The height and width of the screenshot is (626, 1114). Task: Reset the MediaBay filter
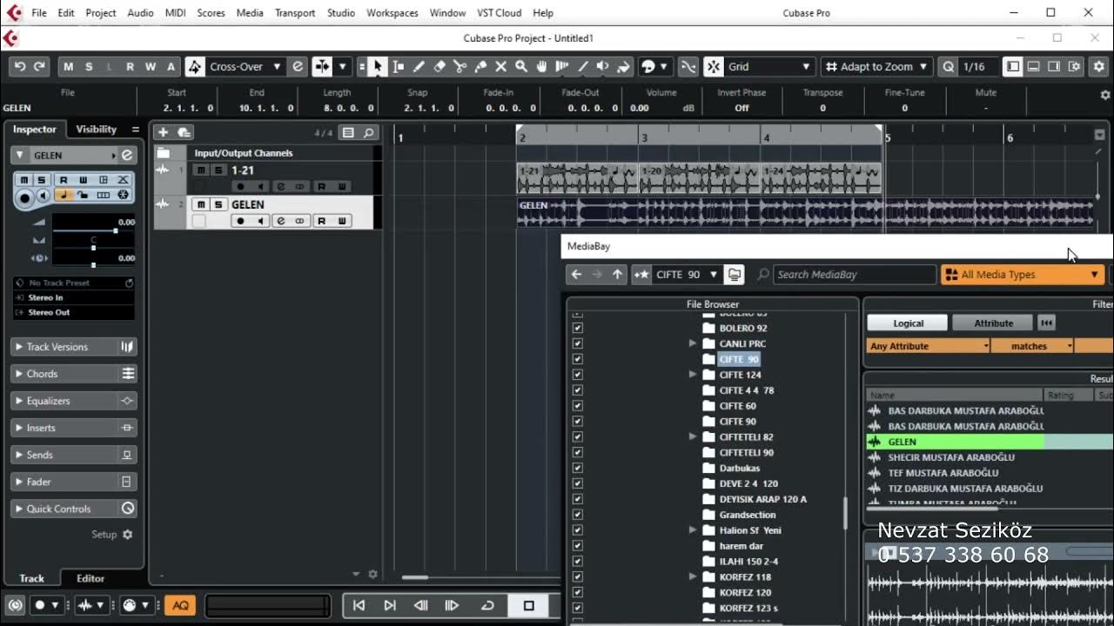tap(1047, 323)
